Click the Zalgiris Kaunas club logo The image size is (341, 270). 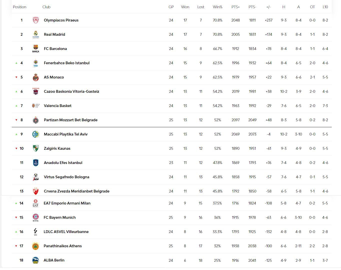[35, 148]
